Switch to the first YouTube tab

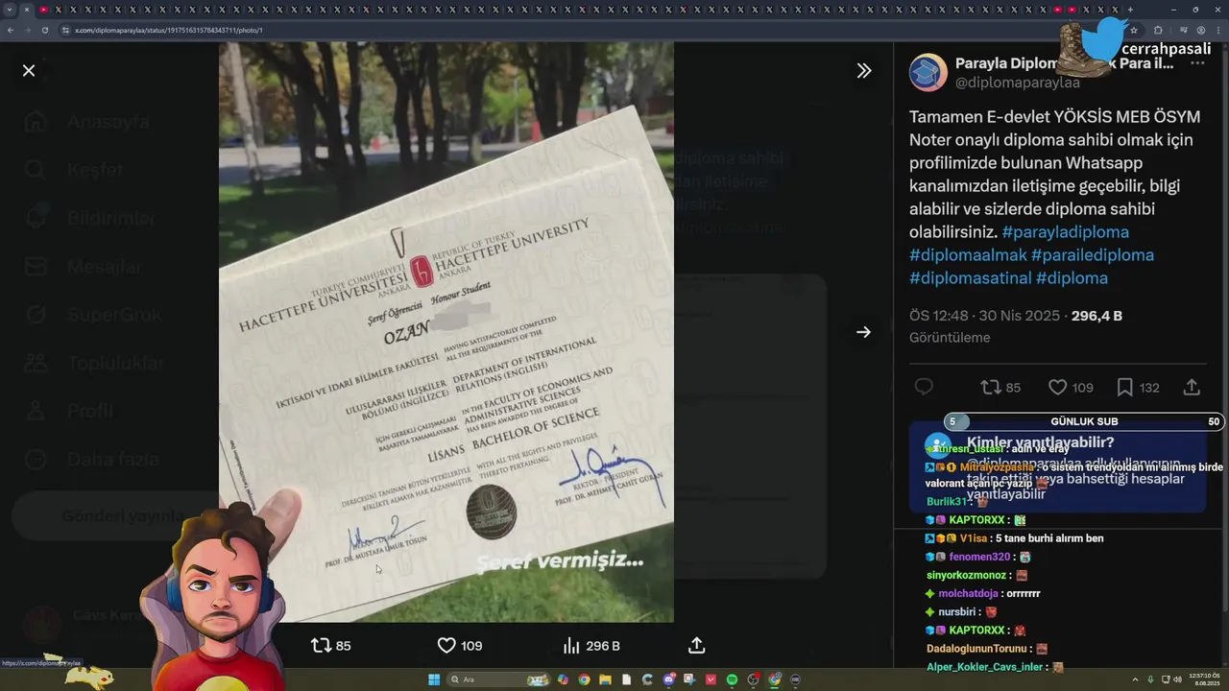[43, 10]
